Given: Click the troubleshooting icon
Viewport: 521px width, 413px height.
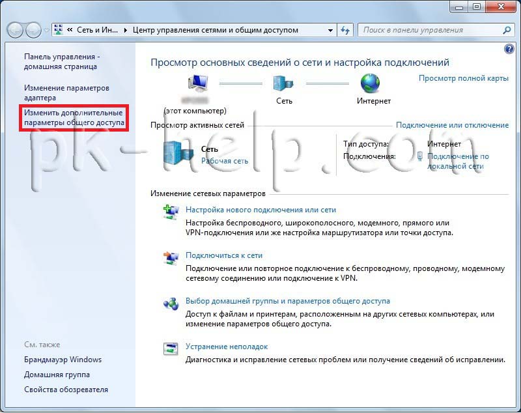Looking at the screenshot, I should (x=171, y=349).
